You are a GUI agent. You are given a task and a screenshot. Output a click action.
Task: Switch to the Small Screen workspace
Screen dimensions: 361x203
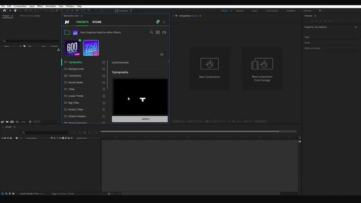pyautogui.click(x=272, y=11)
